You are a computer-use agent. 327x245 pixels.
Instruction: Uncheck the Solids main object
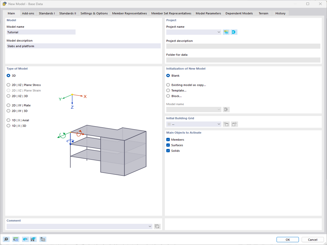tap(168, 151)
